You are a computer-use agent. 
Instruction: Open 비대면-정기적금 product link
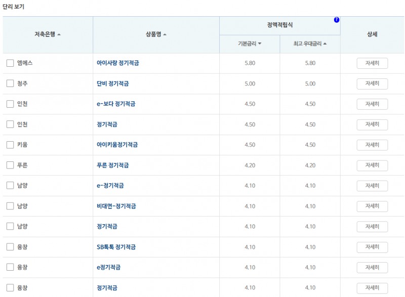116,206
